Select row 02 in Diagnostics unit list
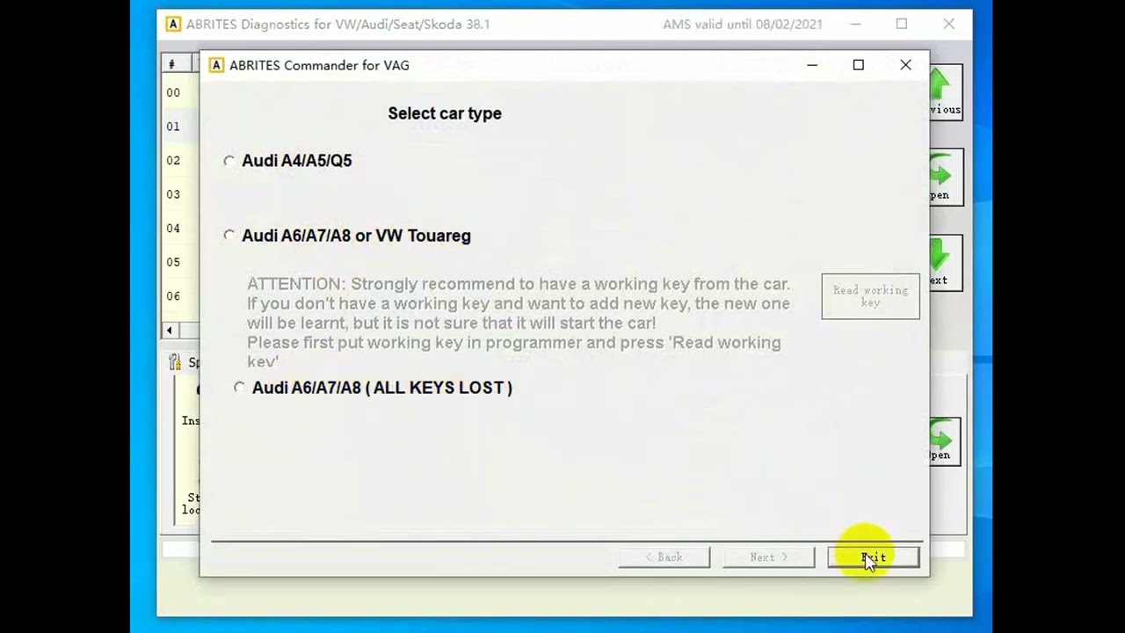The image size is (1125, 633). pyautogui.click(x=180, y=161)
